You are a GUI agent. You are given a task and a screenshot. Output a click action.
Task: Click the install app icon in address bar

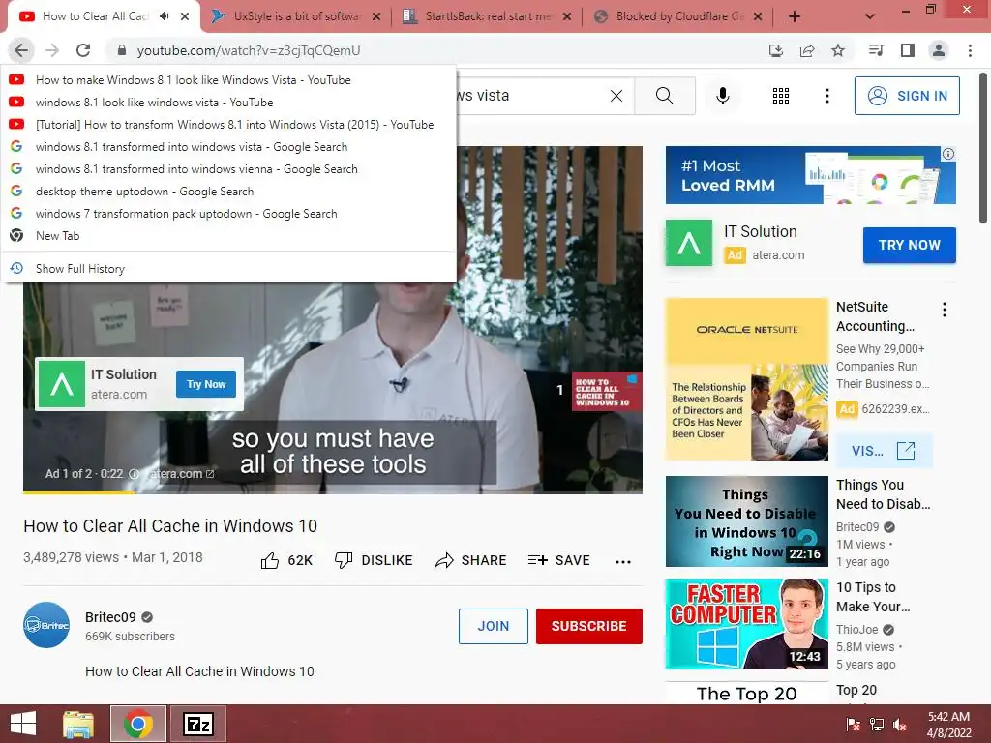775,50
